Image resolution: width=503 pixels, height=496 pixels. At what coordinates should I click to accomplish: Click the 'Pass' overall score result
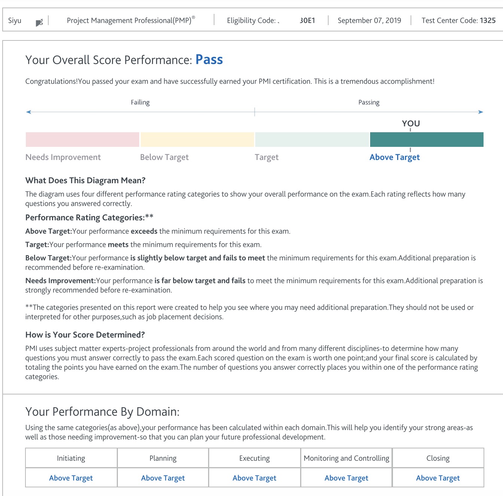(x=209, y=60)
